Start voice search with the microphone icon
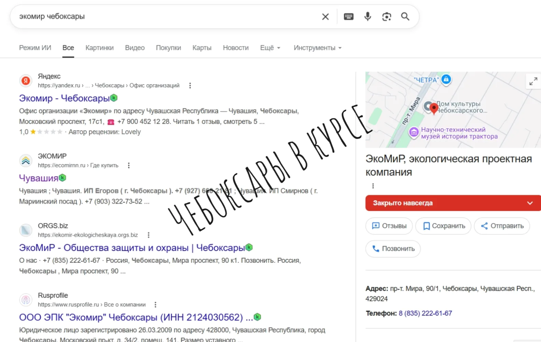Image resolution: width=541 pixels, height=342 pixels. tap(368, 17)
